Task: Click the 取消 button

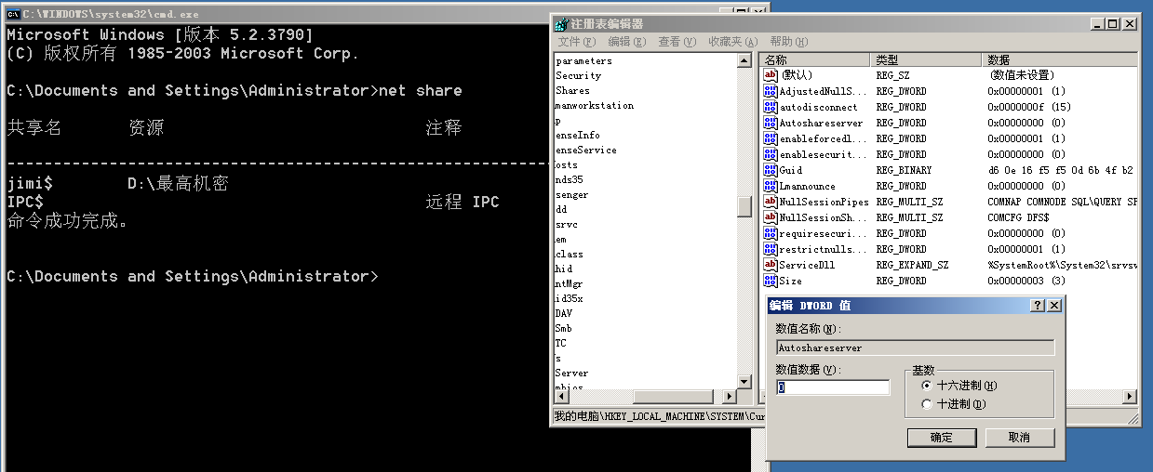Action: (1020, 438)
